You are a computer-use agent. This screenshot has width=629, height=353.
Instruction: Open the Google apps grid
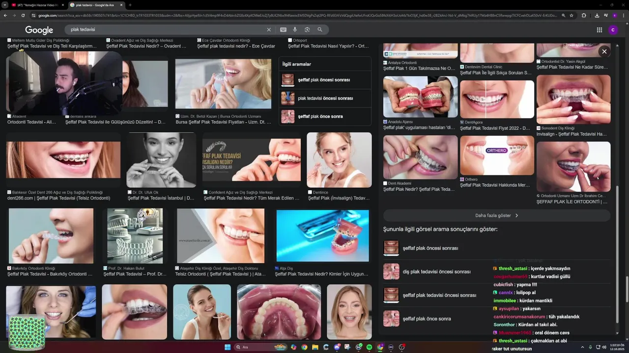(x=600, y=30)
